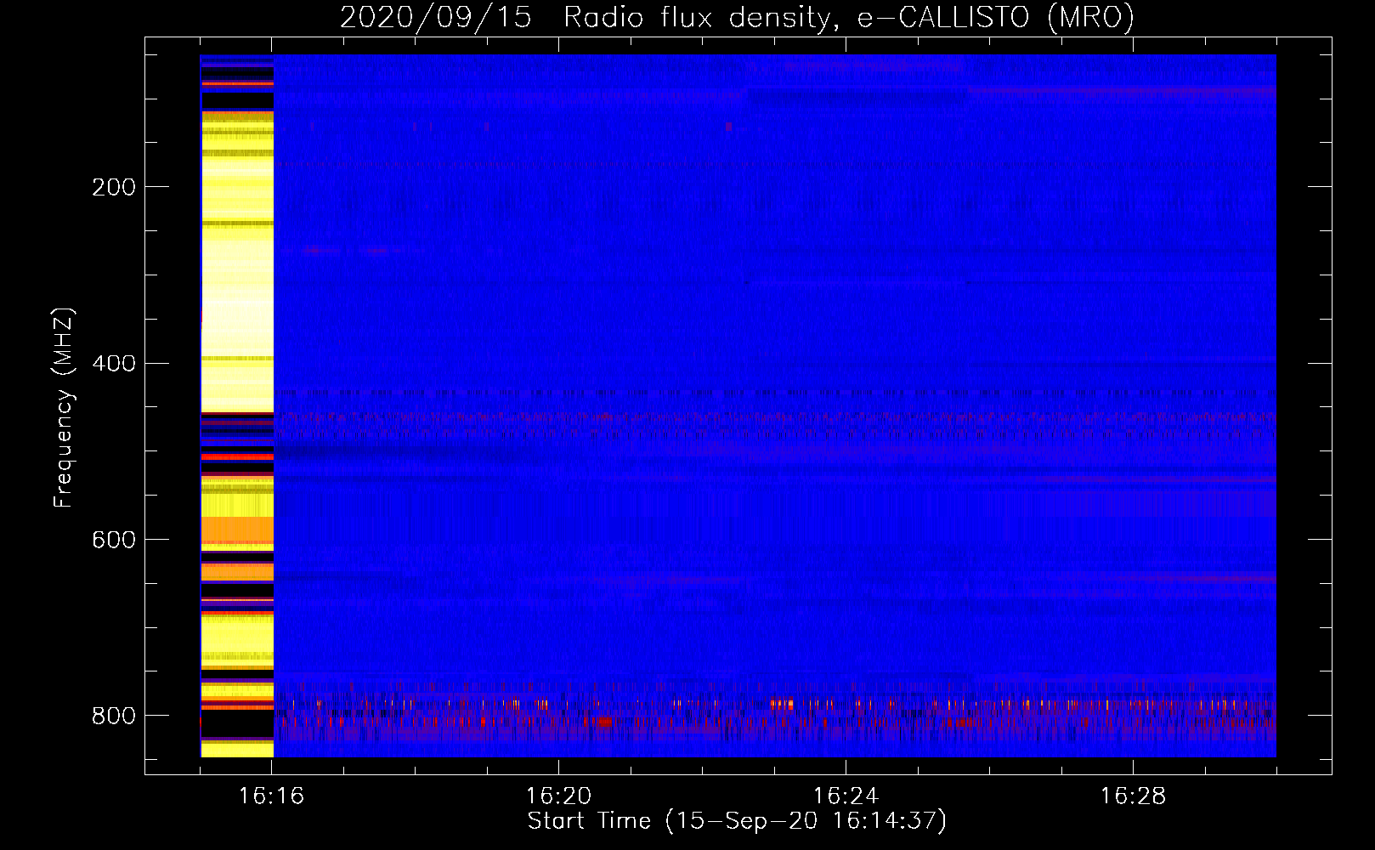Screen dimensions: 1375x850
Task: Click the 800 frequency tick label
Action: point(114,717)
